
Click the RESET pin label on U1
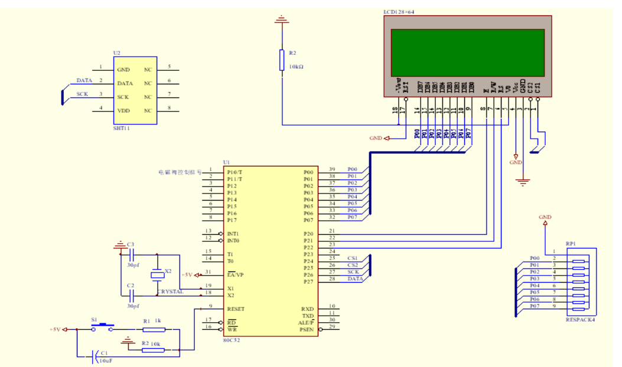236,309
